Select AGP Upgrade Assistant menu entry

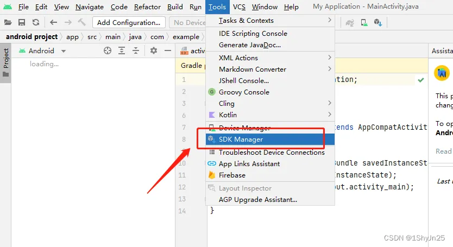coord(270,200)
